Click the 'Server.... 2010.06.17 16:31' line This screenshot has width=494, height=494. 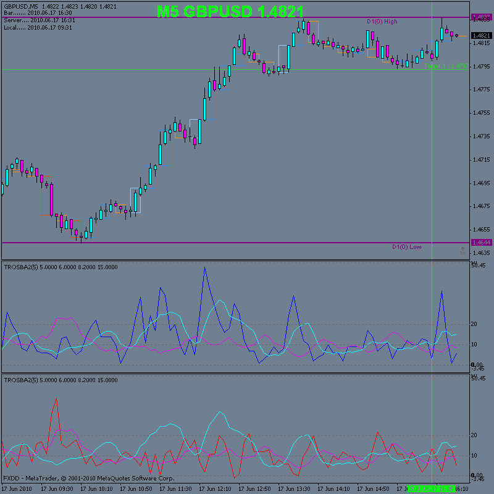40,20
